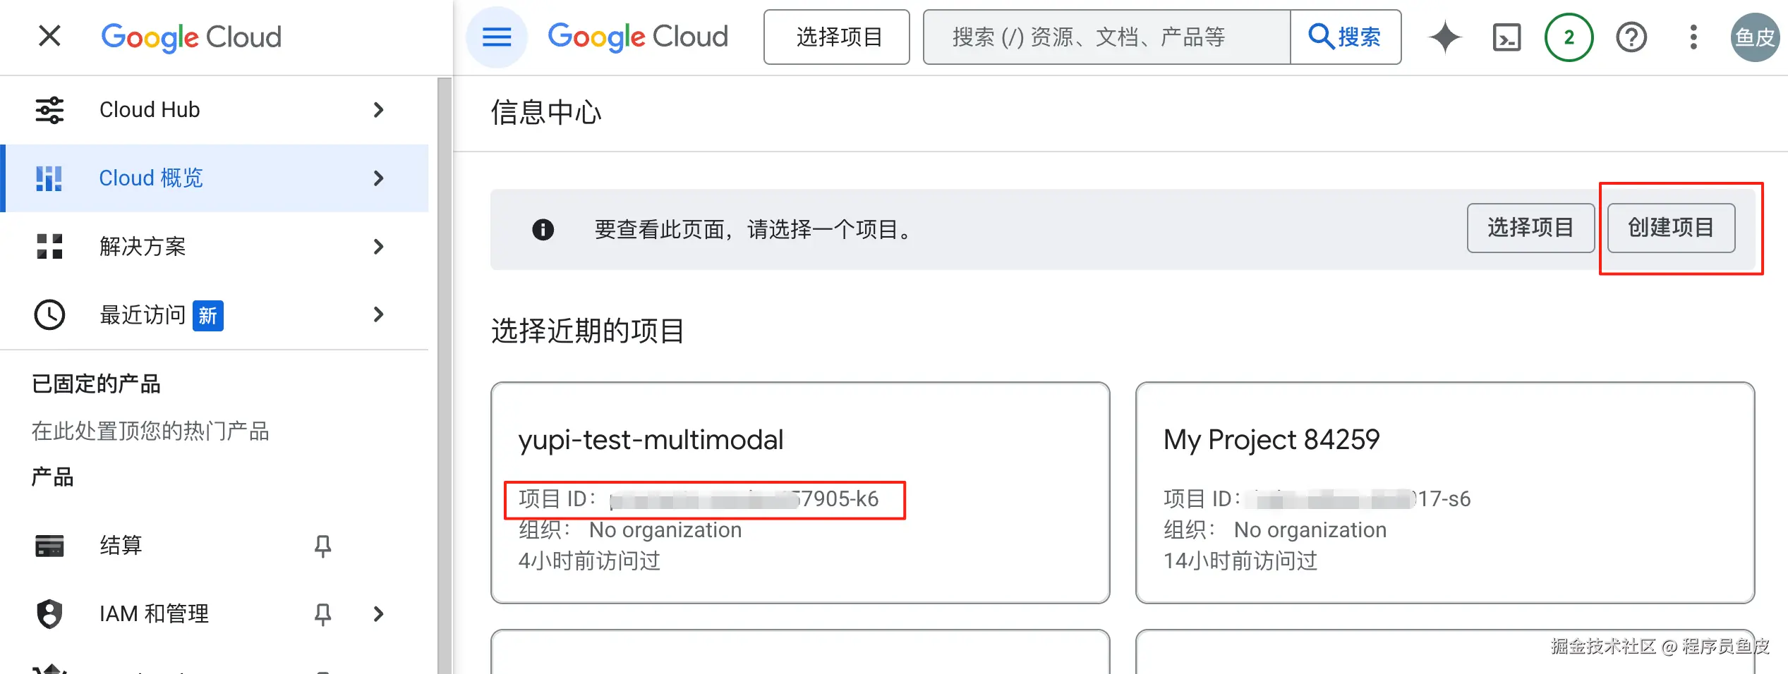Click the user account avatar
1788x674 pixels.
(1754, 37)
